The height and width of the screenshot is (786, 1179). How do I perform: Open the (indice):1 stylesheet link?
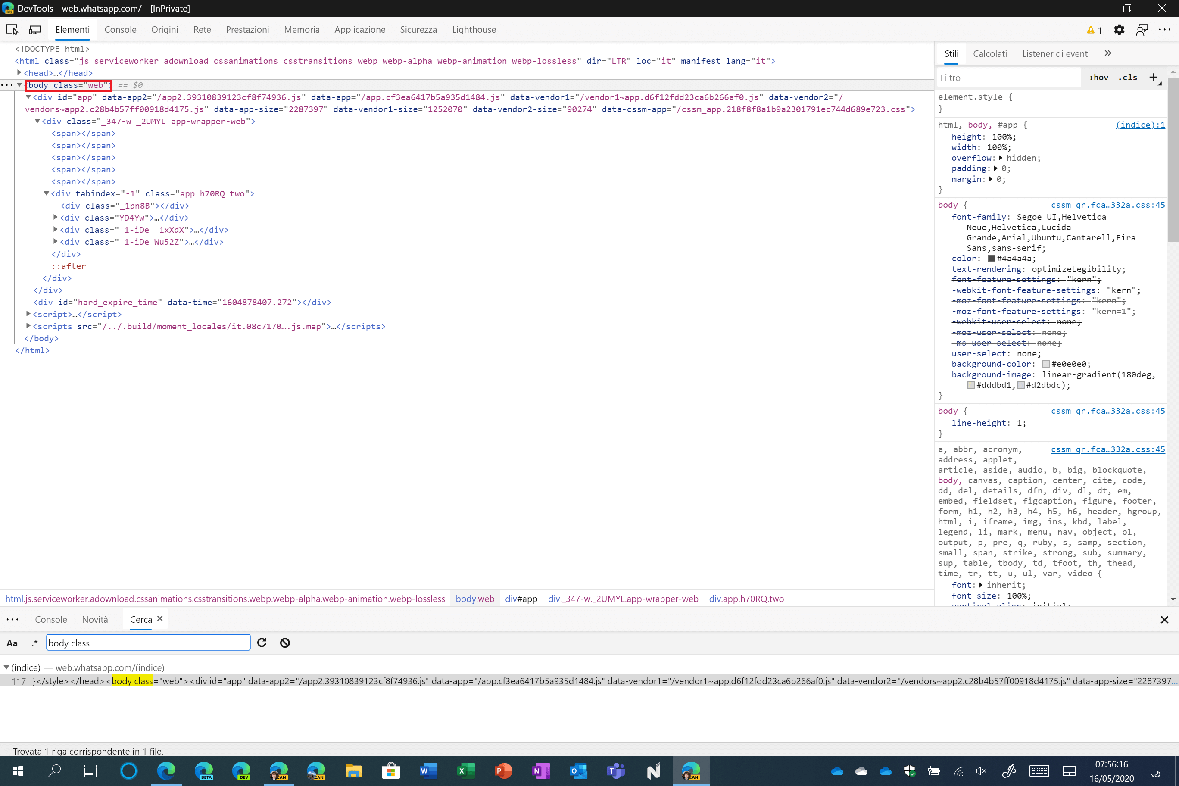[x=1140, y=125]
